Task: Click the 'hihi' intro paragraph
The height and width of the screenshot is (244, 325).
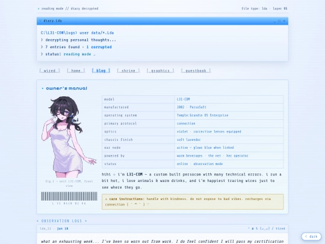Action: [x=191, y=181]
